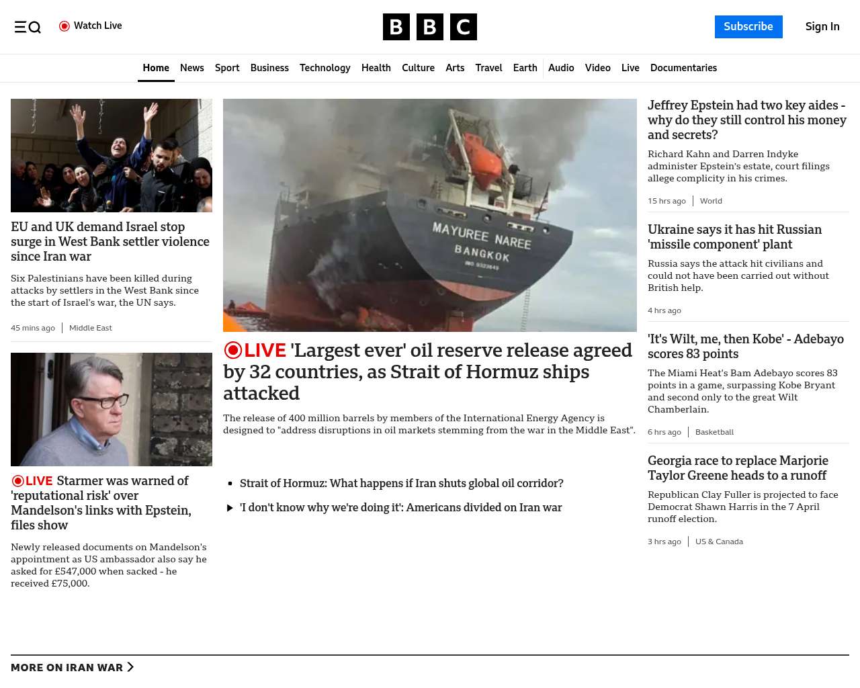Read the Jeffrey Epstein key aides article
Image resolution: width=860 pixels, height=688 pixels.
[746, 120]
